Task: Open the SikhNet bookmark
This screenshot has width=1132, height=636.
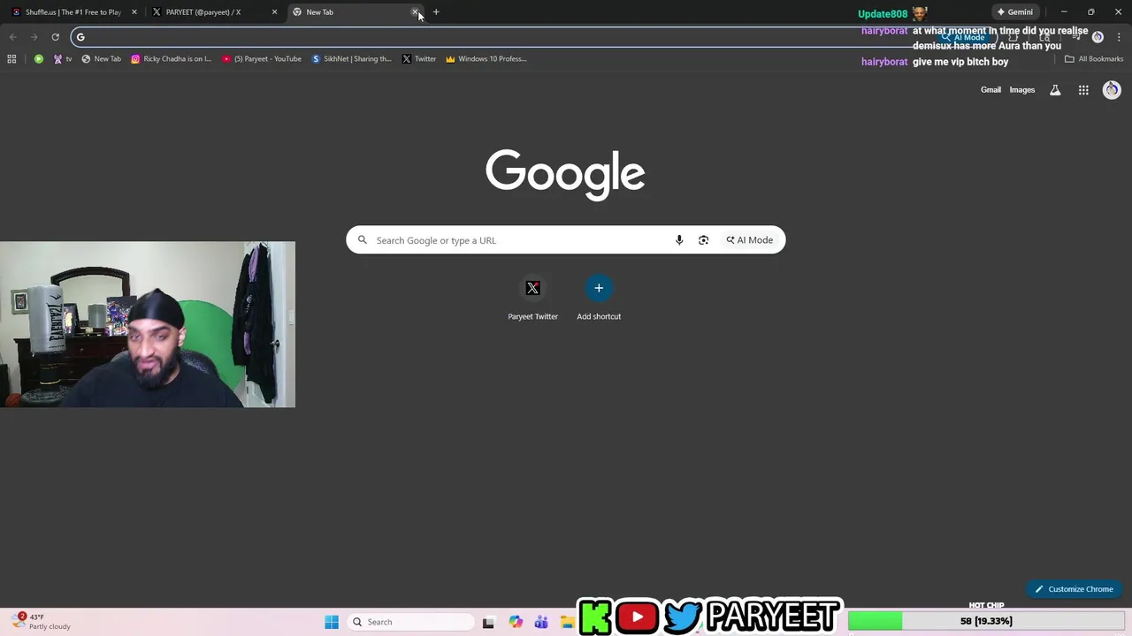Action: click(x=352, y=59)
